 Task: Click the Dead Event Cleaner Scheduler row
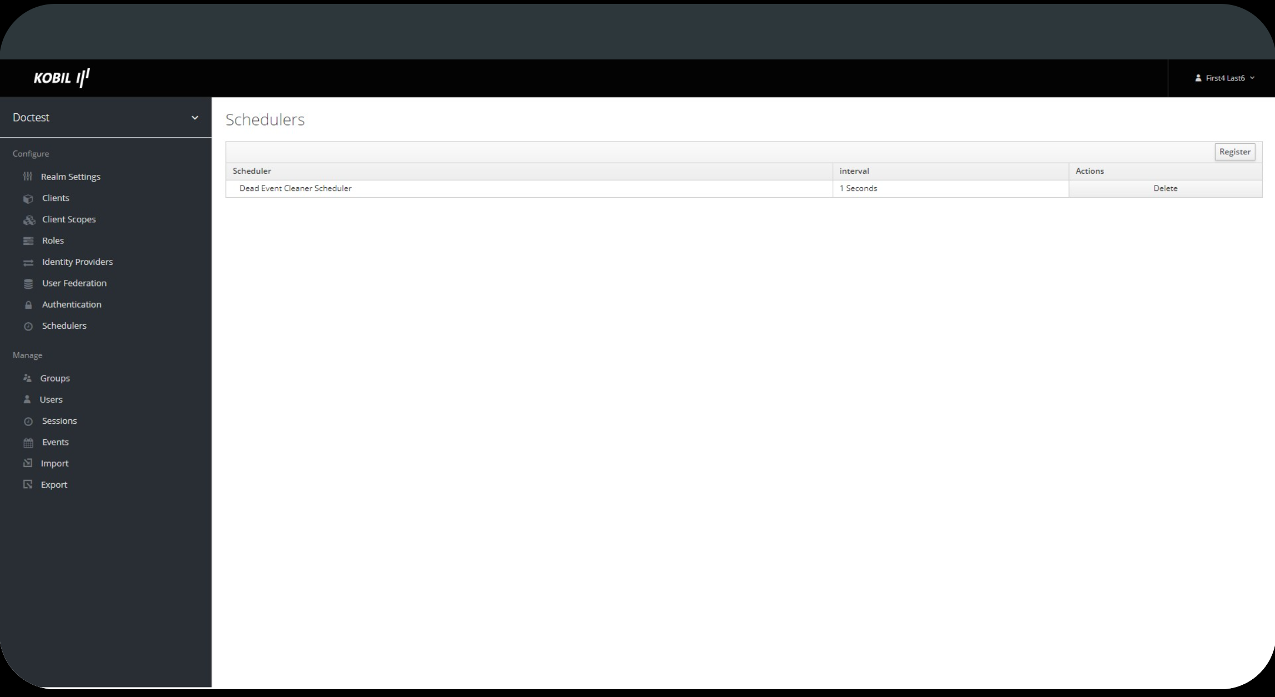point(295,188)
